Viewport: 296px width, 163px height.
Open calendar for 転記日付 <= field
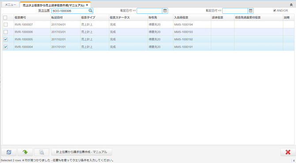[250, 11]
